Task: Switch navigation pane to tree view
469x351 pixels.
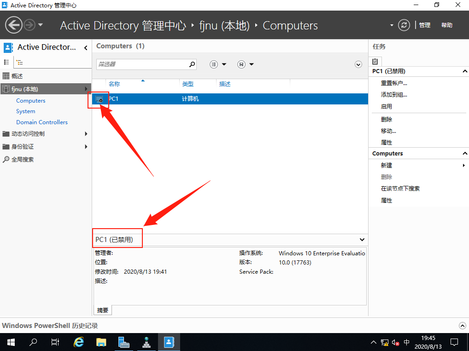Action: (19, 62)
